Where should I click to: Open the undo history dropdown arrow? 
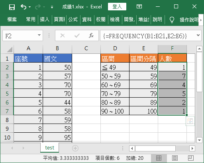click(x=30, y=7)
